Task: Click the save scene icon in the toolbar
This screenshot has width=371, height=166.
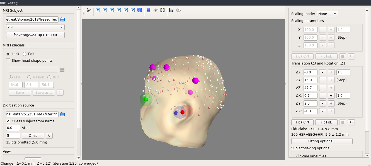Action: pyautogui.click(x=171, y=10)
